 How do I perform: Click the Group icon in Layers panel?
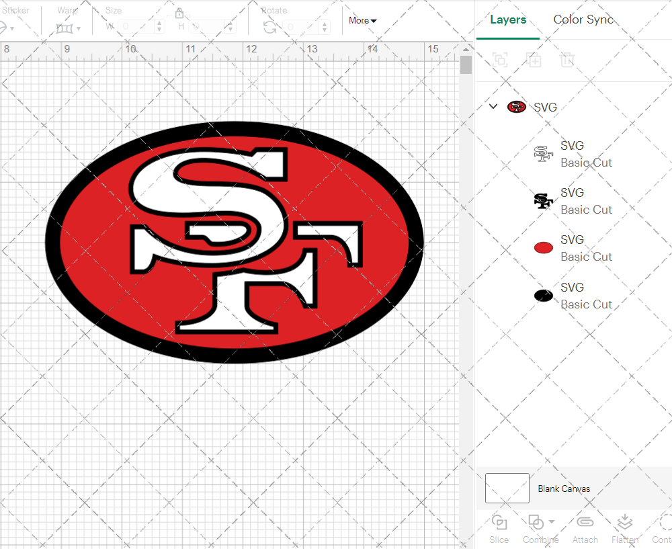coord(500,60)
